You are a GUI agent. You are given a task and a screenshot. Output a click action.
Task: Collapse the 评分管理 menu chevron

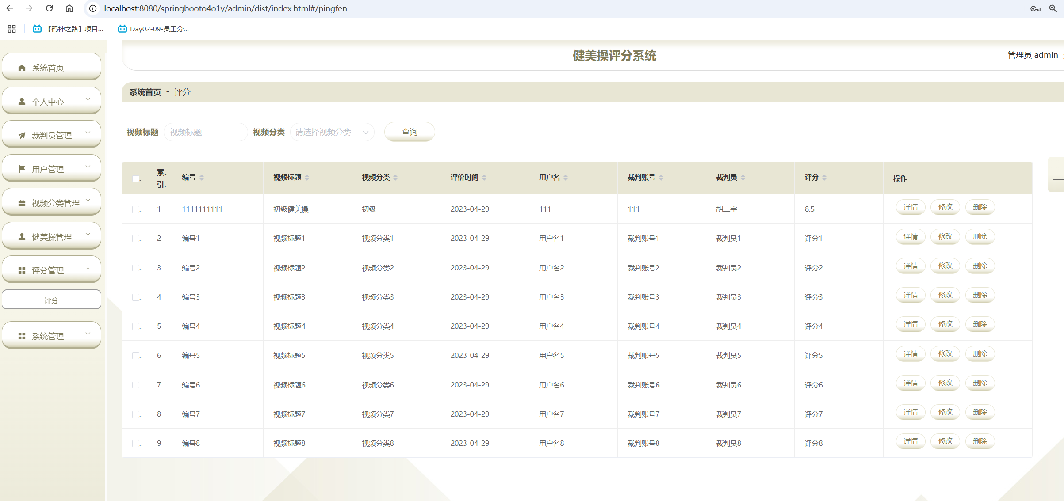pos(88,268)
